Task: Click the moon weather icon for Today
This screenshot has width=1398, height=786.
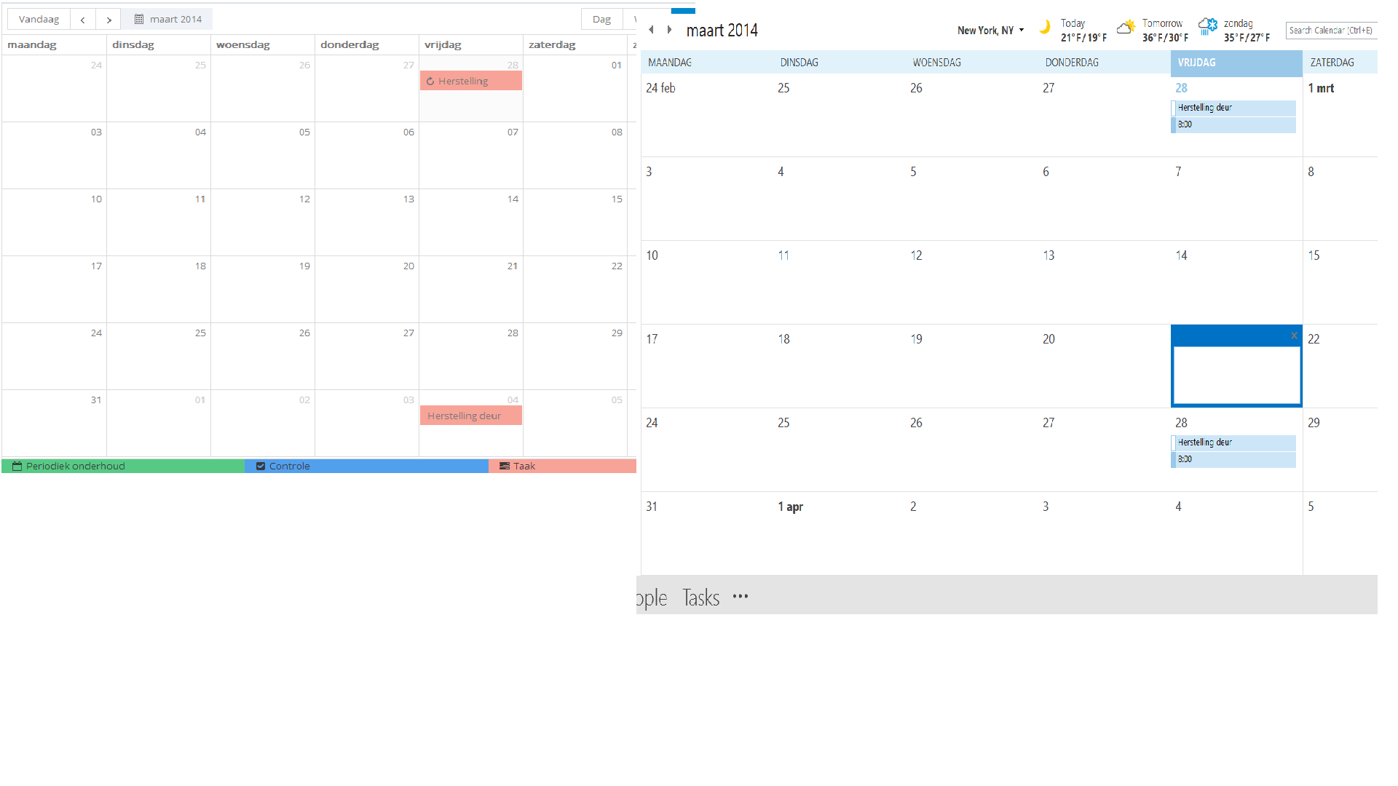Action: click(x=1044, y=28)
